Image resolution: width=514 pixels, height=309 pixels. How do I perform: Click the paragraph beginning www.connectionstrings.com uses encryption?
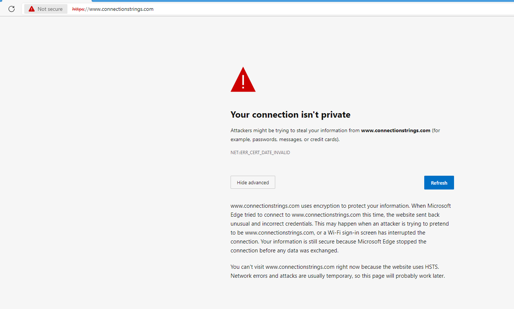click(x=341, y=228)
